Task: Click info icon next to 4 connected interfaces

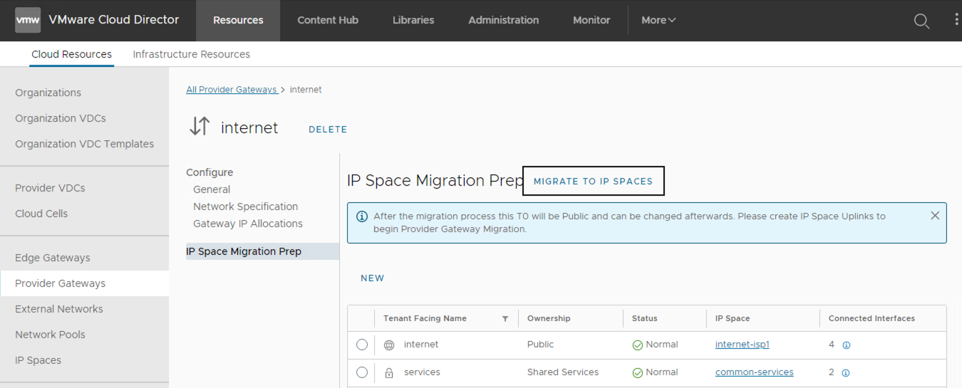Action: pos(847,345)
